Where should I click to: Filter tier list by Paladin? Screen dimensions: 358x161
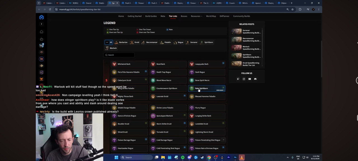pos(165,42)
